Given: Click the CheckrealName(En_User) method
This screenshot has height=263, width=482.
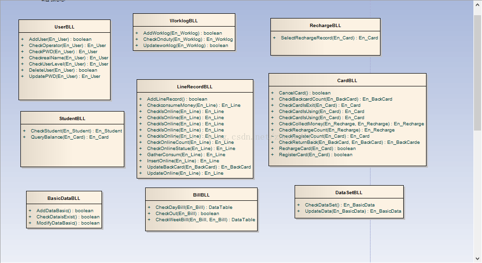Looking at the screenshot, I should (x=68, y=58).
